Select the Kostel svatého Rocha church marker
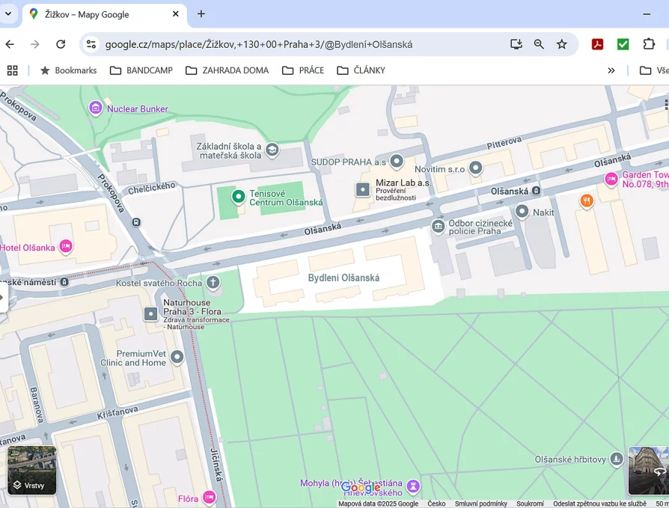669x508 pixels. point(213,282)
